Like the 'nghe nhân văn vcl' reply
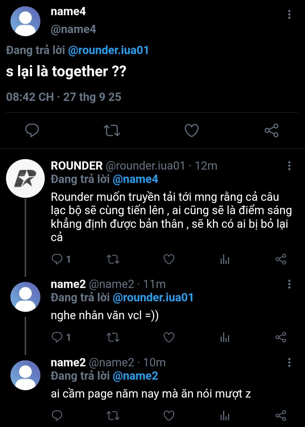The height and width of the screenshot is (427, 305). coord(169,337)
